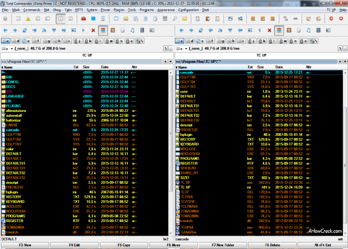348x249 pixels.
Task: Click the magnifier search icon in toolbar
Action: click(175, 19)
